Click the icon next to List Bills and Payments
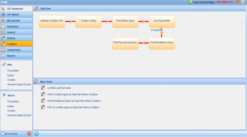This screenshot has height=137, width=247. [43, 88]
